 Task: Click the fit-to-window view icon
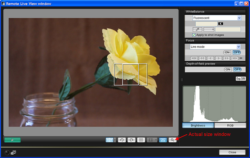[x=163, y=140]
